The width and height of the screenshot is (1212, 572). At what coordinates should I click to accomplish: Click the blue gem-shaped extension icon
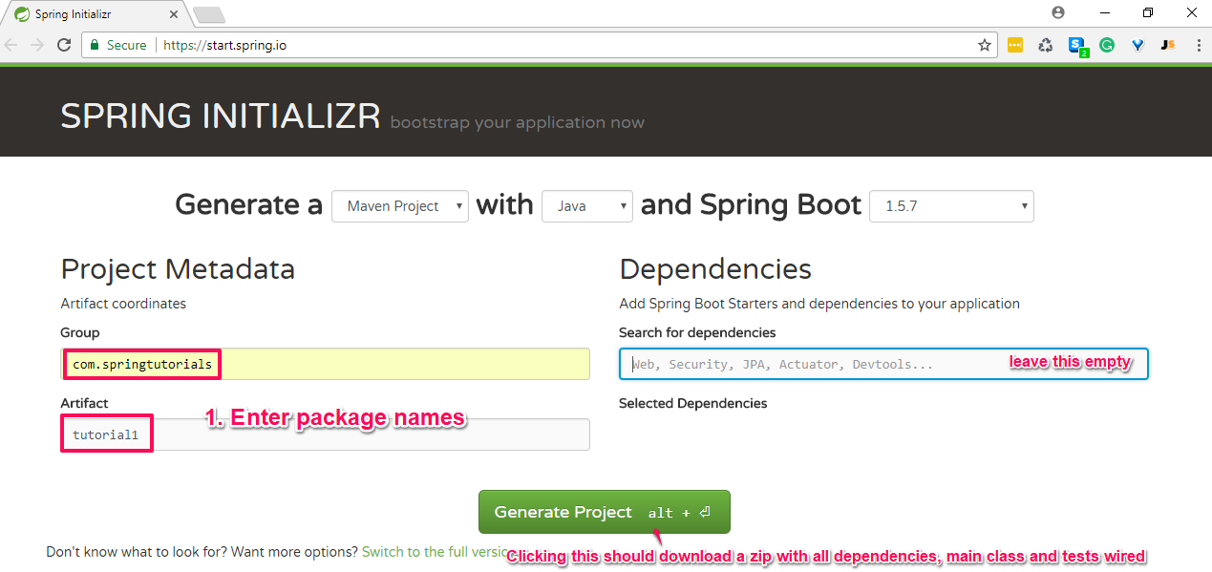coord(1137,45)
